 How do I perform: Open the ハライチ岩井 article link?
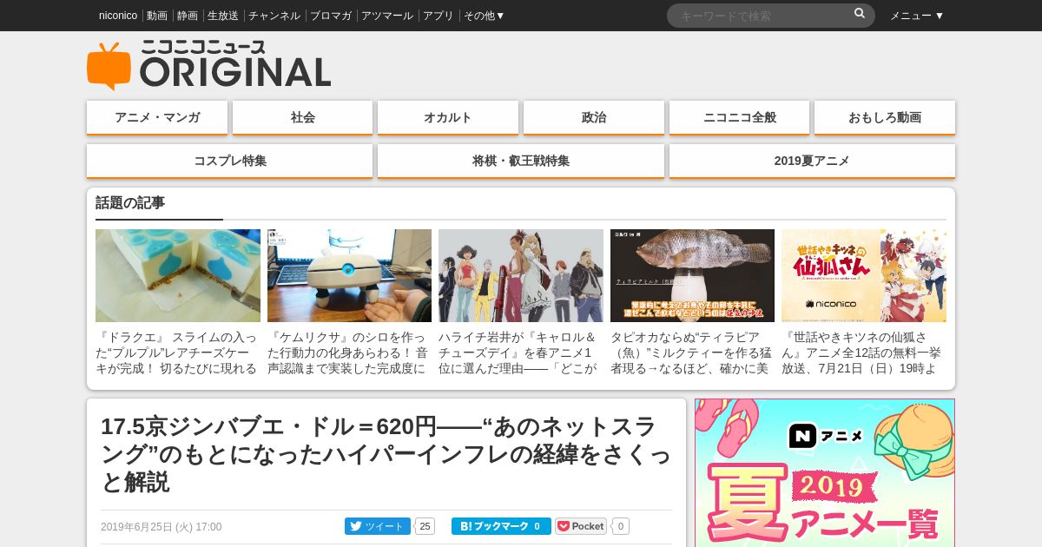coord(521,352)
